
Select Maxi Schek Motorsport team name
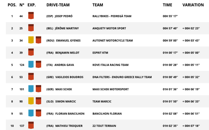click(110, 89)
